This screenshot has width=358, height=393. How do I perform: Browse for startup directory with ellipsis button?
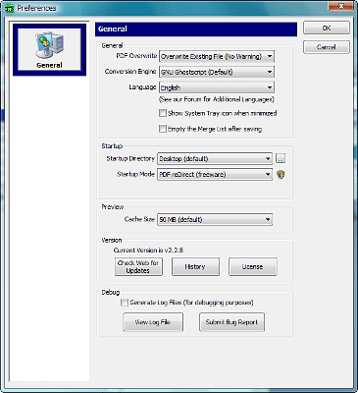281,158
